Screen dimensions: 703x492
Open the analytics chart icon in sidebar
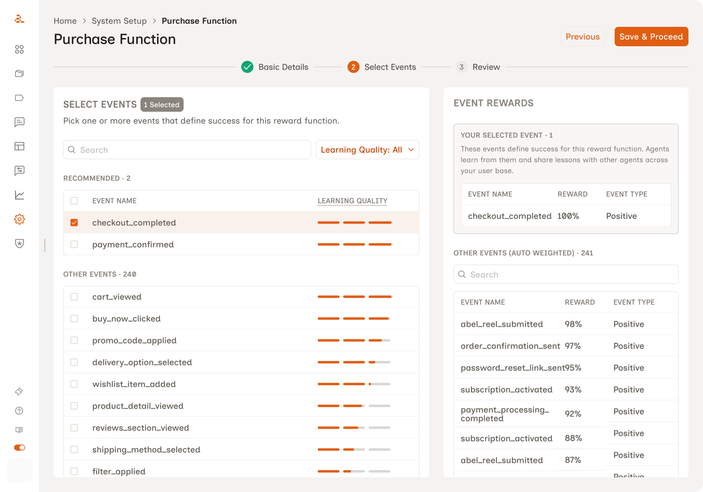point(19,195)
